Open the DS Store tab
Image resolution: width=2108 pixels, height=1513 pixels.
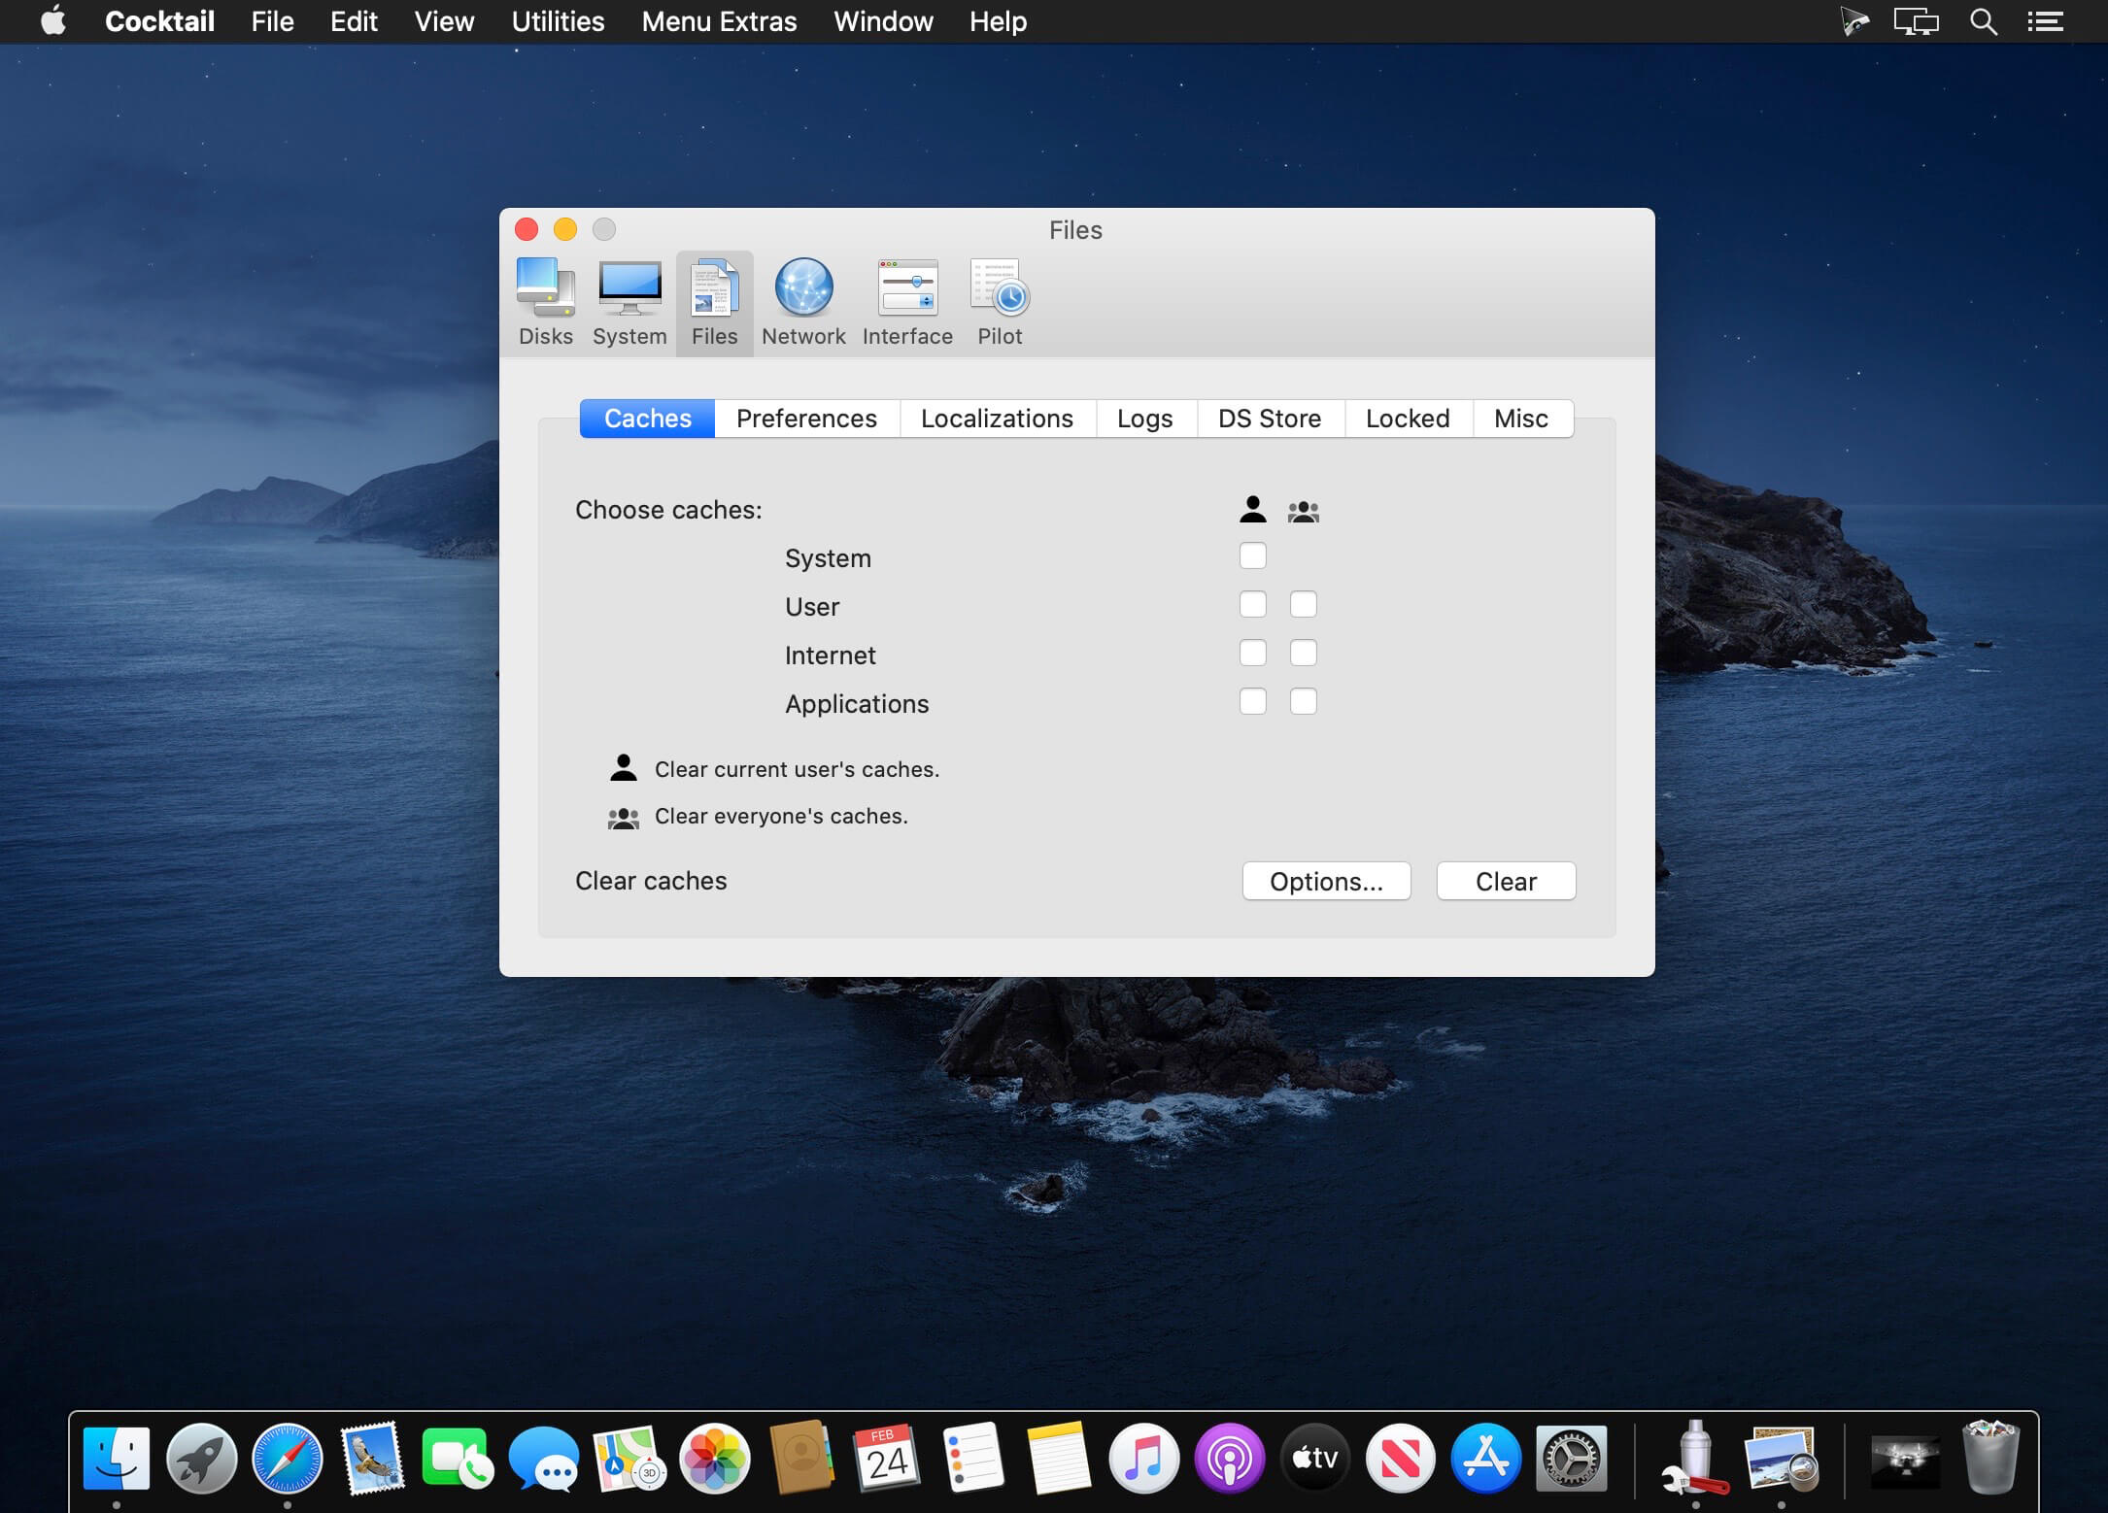[1269, 419]
